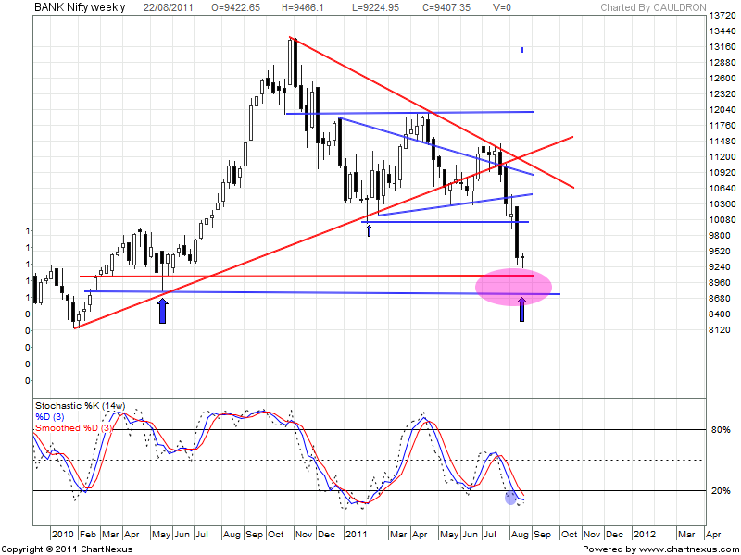Click the small blue arrow near February 2011

tap(370, 228)
